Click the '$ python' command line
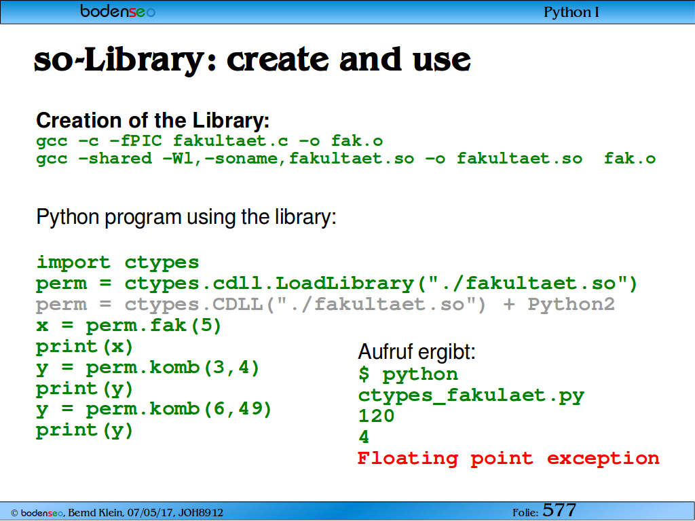The height and width of the screenshot is (521, 695). click(x=408, y=374)
